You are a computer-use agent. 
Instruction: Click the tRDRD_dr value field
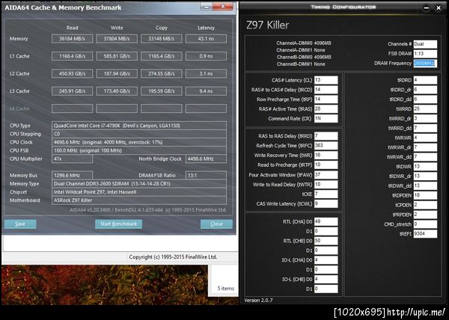pyautogui.click(x=425, y=90)
